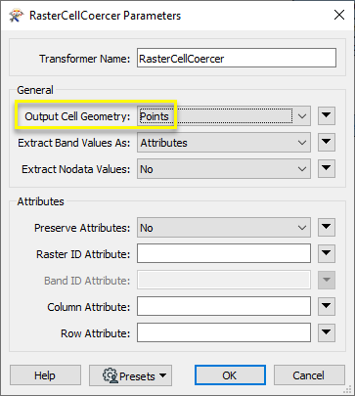355x396 pixels.
Task: Click into the Raster ID Attribute field
Action: point(224,253)
